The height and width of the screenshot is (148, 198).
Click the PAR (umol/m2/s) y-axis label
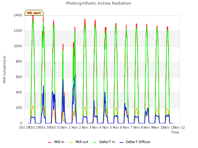click(x=4, y=69)
